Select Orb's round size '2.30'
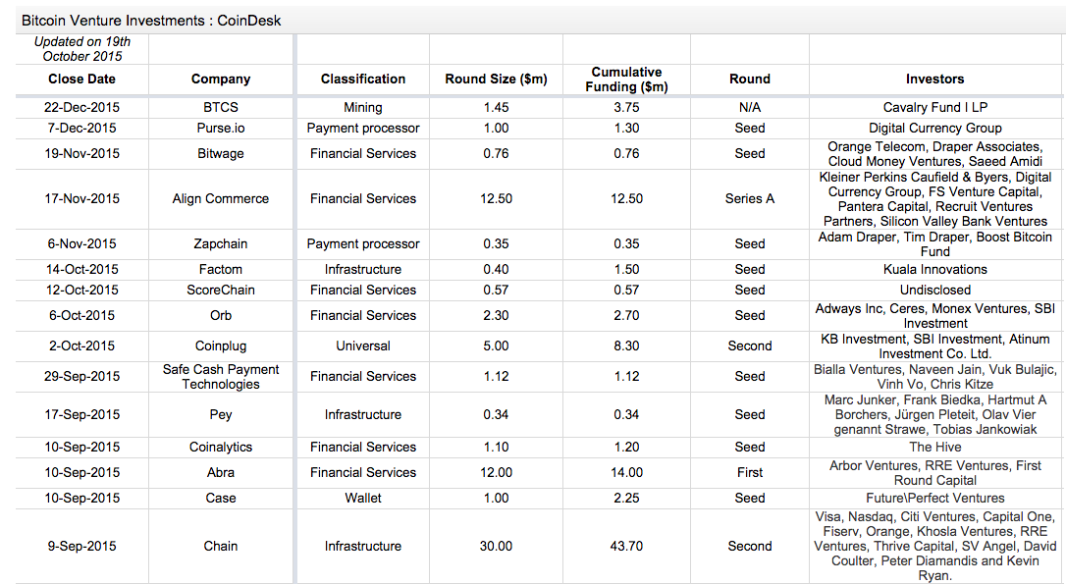The width and height of the screenshot is (1066, 584). click(497, 315)
